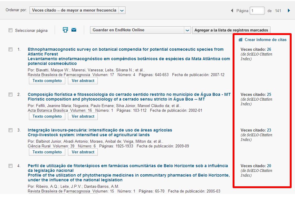Screen dimensions: 295x221
Task: Select the checkbox for record 3
Action: point(10,130)
